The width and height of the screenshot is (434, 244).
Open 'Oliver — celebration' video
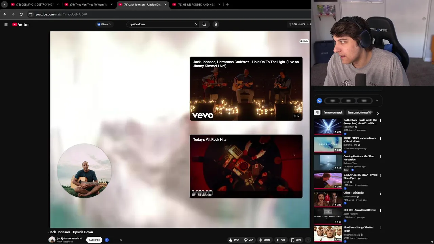point(354,193)
